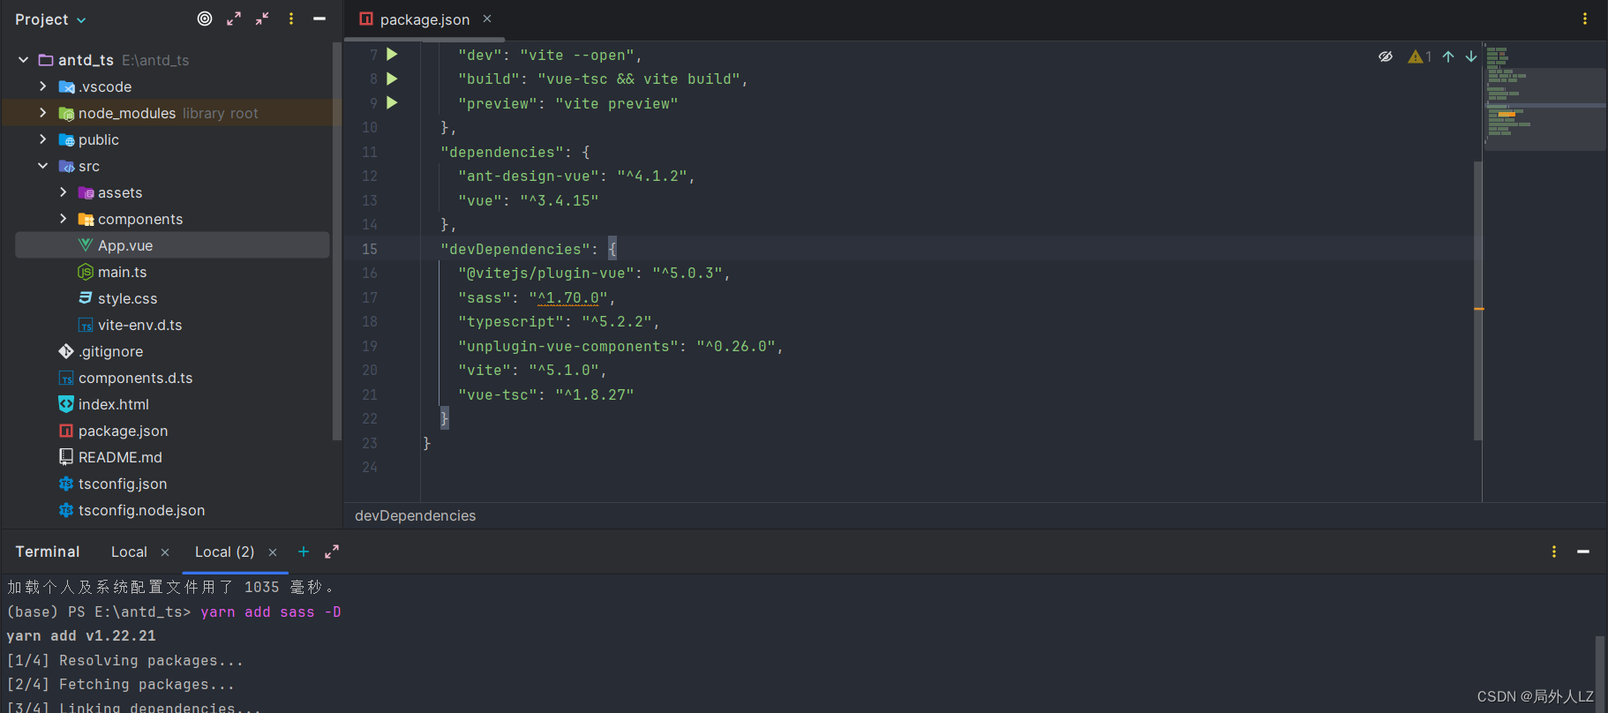Viewport: 1608px width, 713px height.
Task: Click the editor vertical scrollbar
Action: [1477, 300]
